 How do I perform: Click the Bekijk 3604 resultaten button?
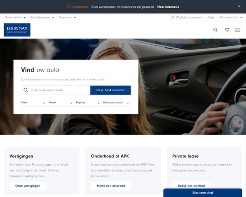[x=110, y=90]
